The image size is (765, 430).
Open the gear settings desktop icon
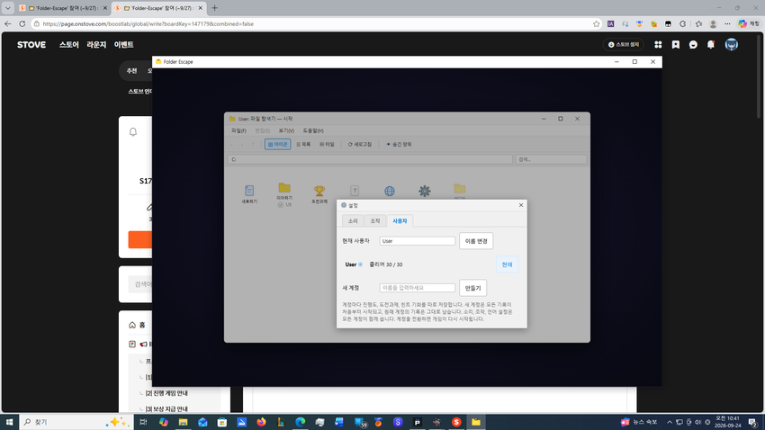pos(425,191)
